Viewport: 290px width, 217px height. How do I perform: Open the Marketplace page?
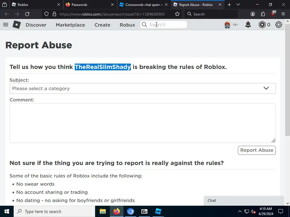tap(70, 25)
